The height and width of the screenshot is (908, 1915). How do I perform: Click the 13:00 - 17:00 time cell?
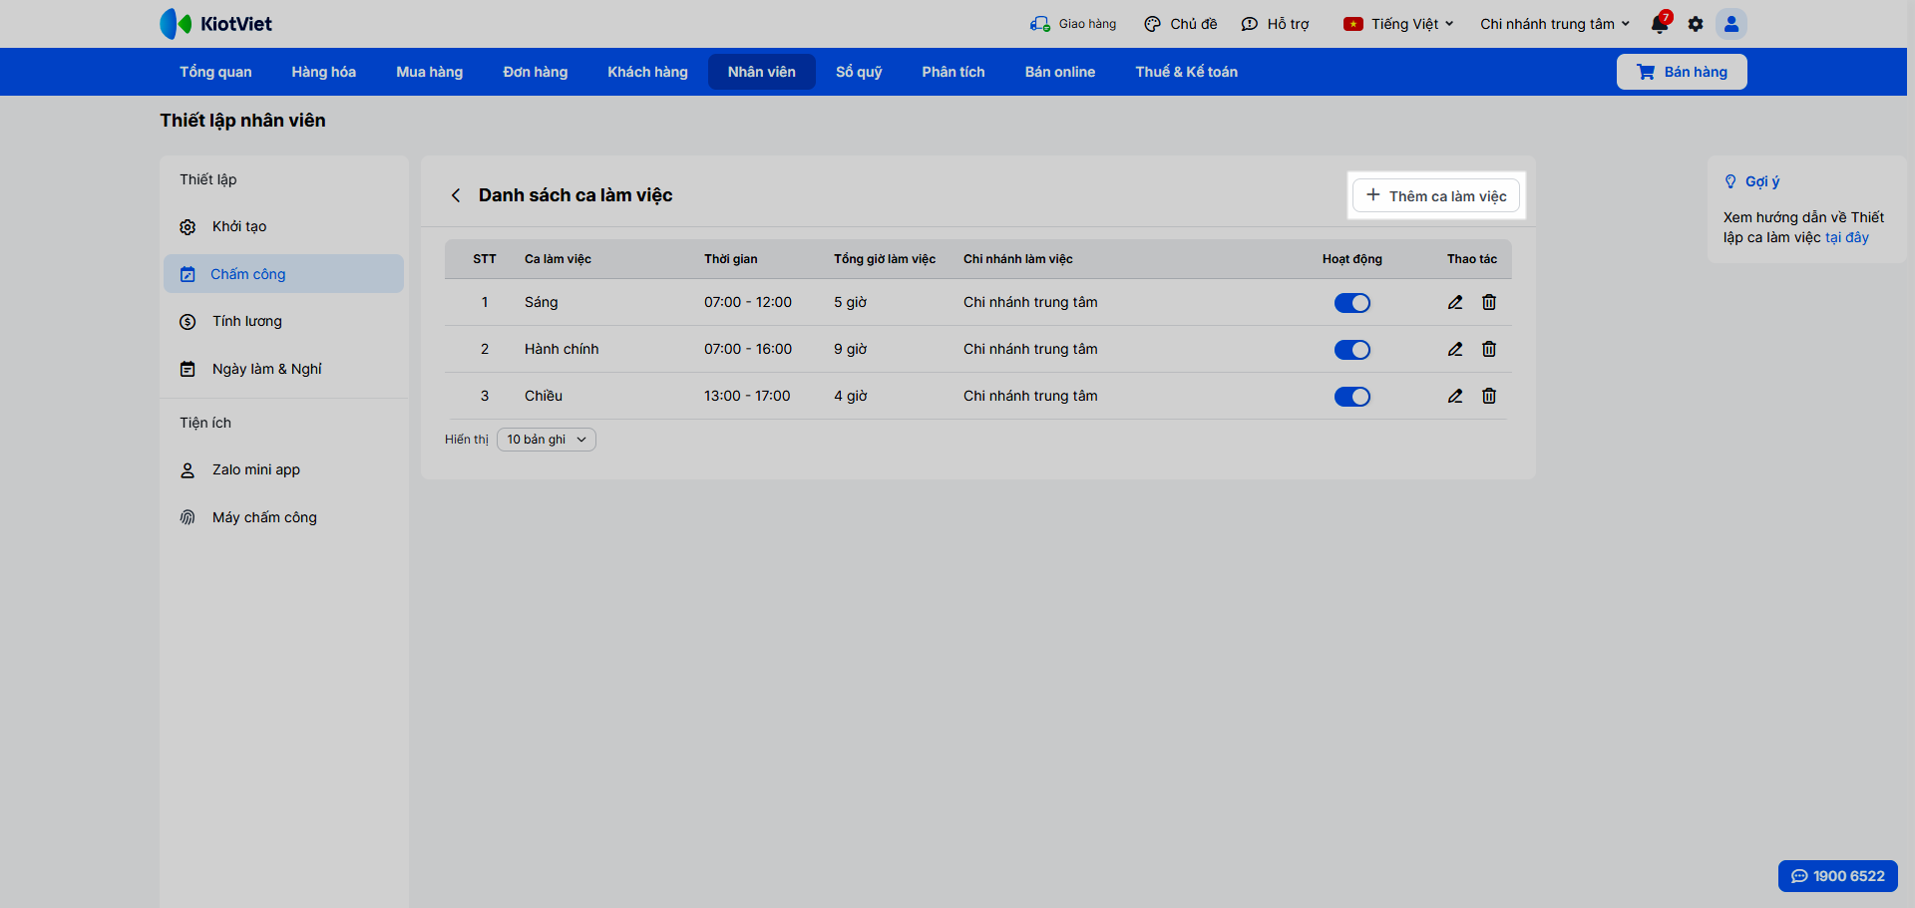pyautogui.click(x=747, y=396)
